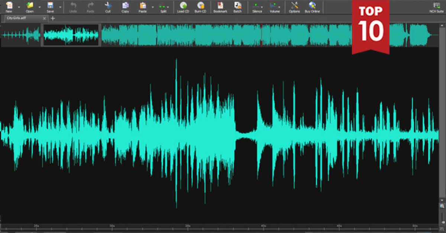Screen dimensions: 446x233
Task: Add a Bookmark from the toolbar
Action: [220, 6]
